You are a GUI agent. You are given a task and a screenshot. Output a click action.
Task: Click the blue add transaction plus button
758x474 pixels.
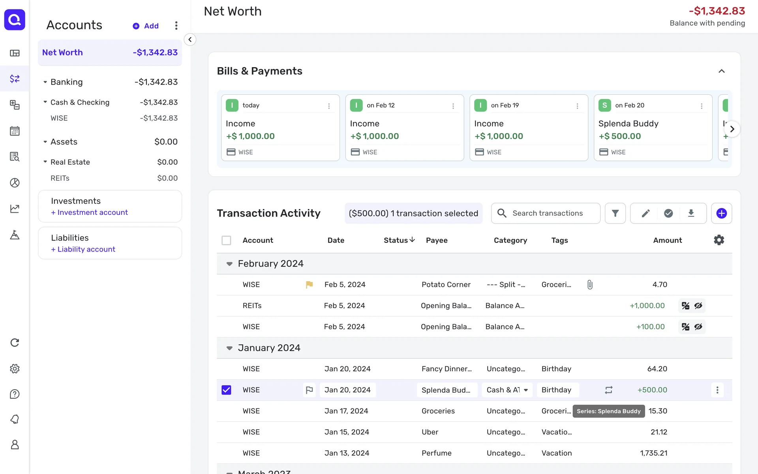[x=721, y=213]
